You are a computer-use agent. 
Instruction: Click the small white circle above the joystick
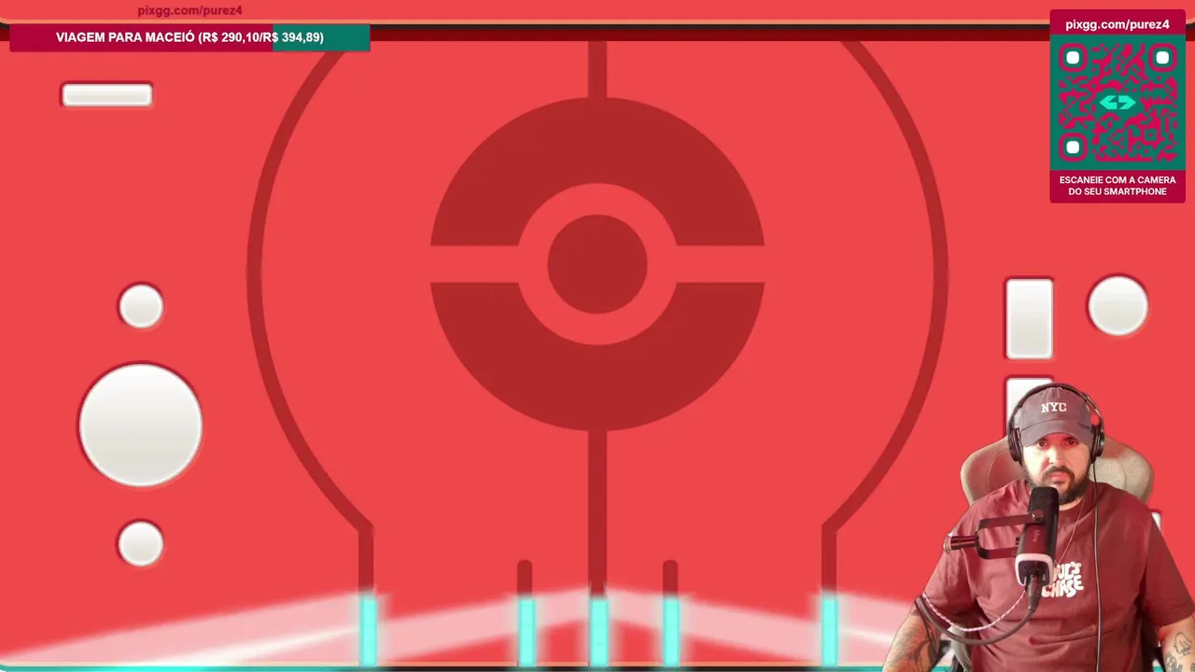click(141, 306)
